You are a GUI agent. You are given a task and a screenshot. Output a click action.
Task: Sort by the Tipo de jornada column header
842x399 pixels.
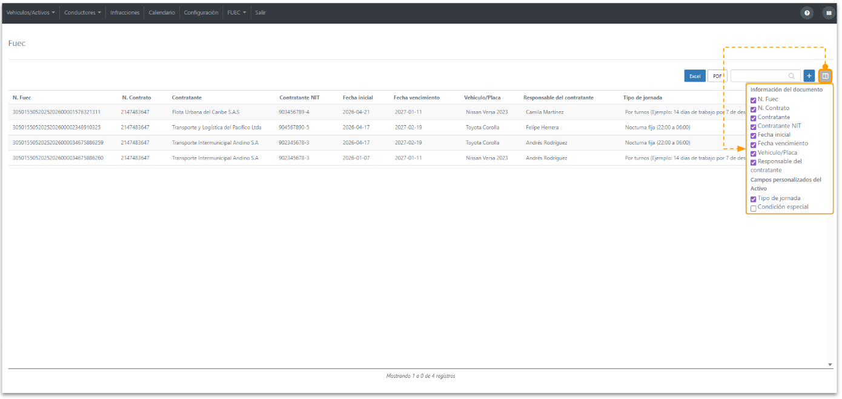[x=643, y=97]
